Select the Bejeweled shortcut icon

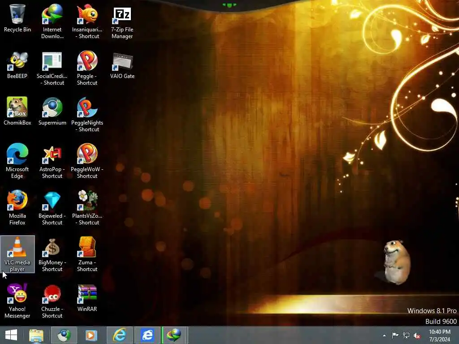pyautogui.click(x=52, y=208)
